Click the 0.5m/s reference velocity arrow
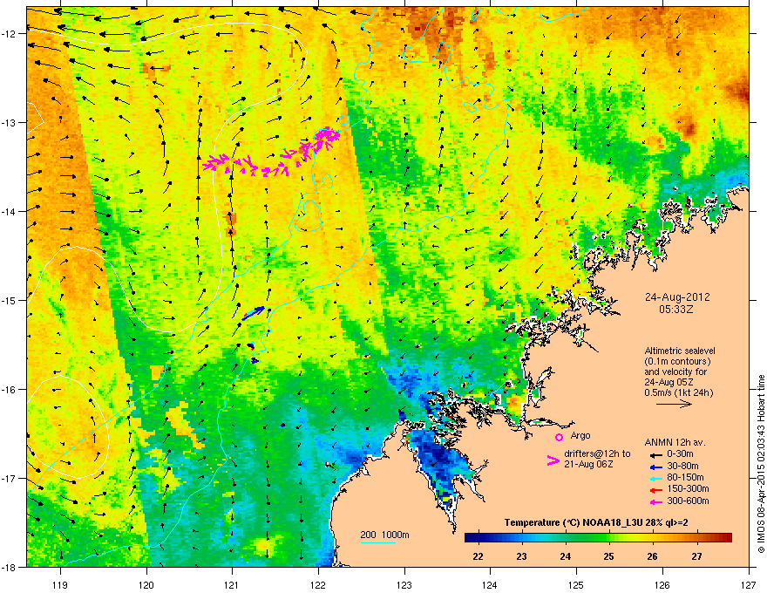 point(674,404)
